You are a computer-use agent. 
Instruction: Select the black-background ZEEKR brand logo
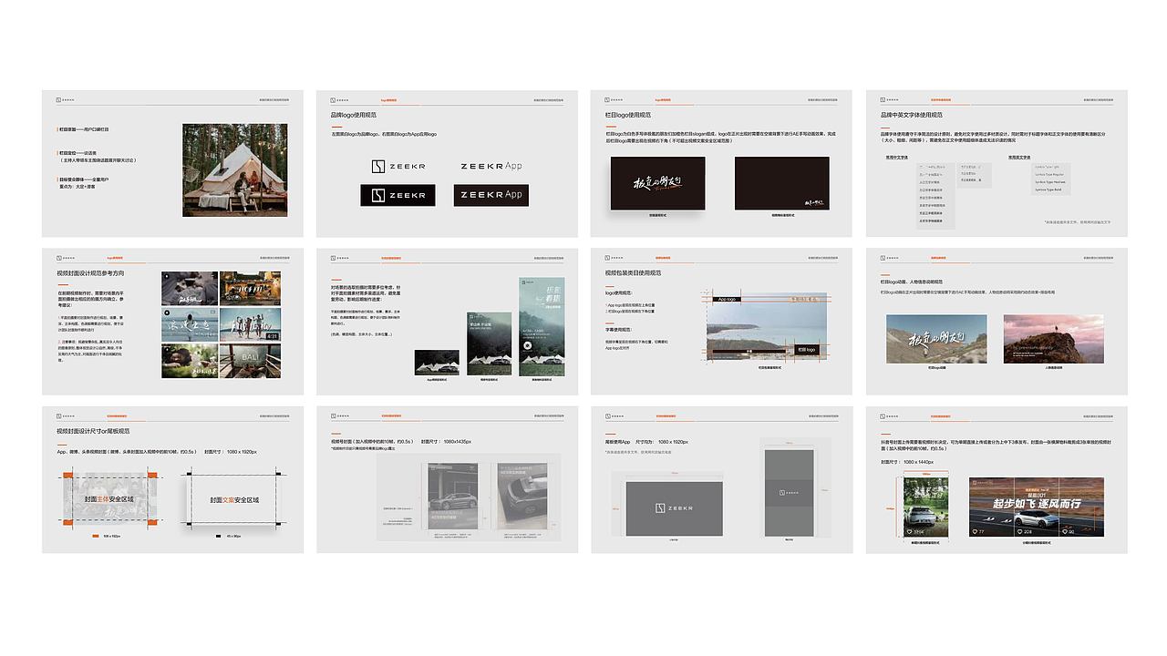tap(398, 195)
